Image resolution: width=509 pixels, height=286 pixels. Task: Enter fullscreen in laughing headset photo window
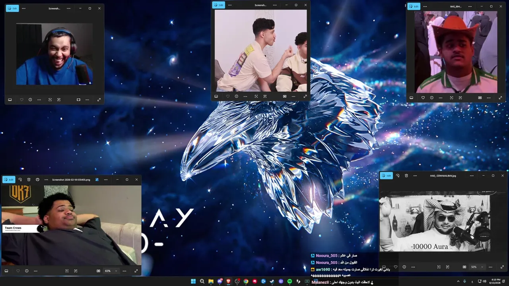(x=99, y=100)
